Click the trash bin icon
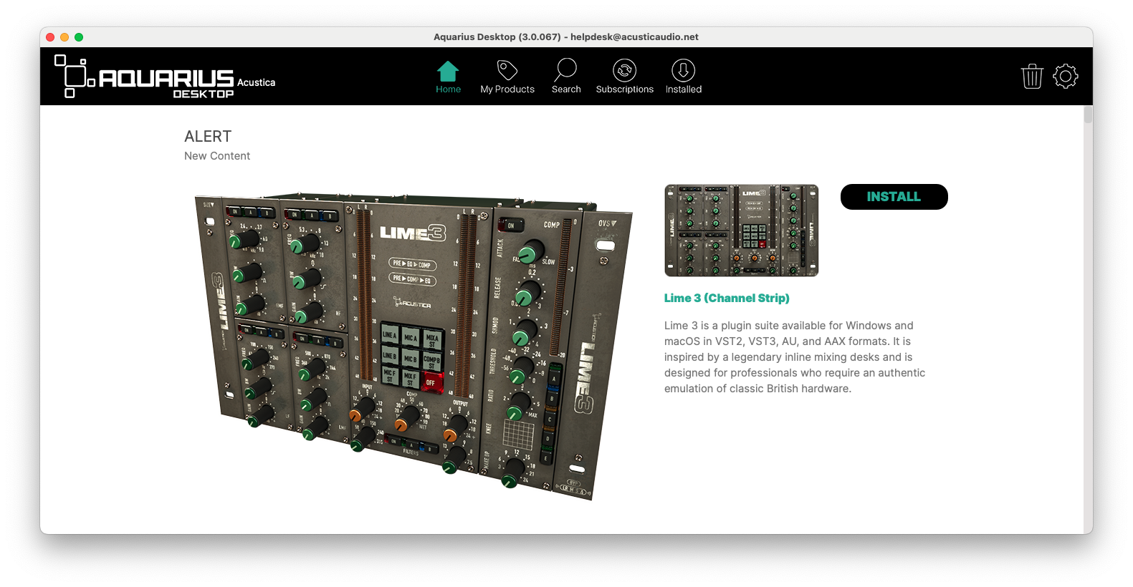This screenshot has height=587, width=1133. pos(1032,76)
